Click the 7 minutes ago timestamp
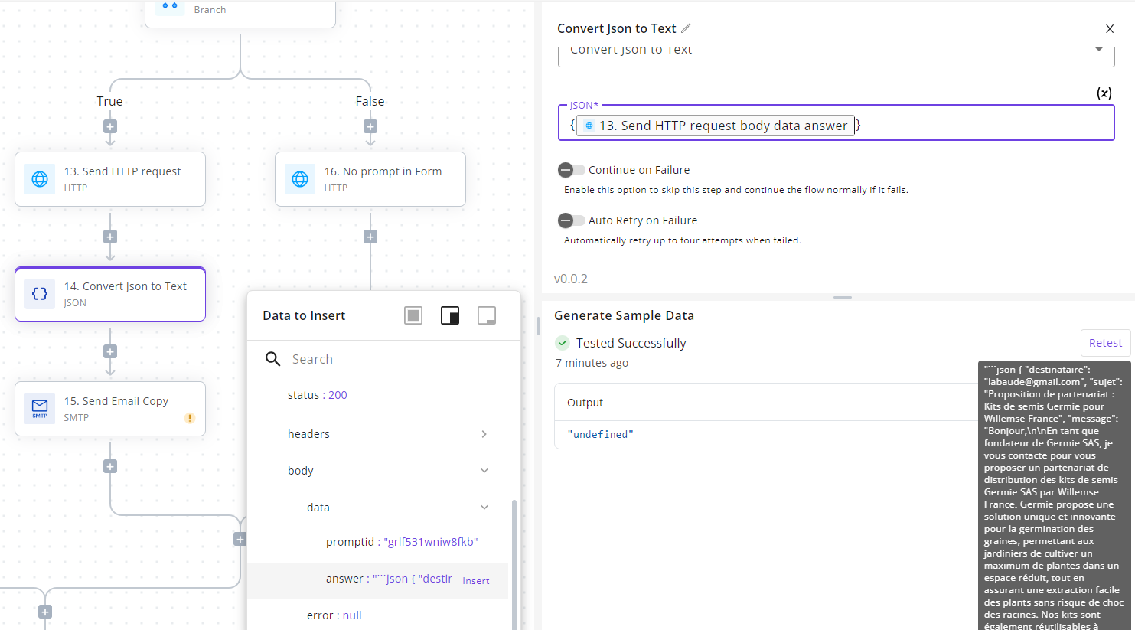Viewport: 1135px width, 630px height. (592, 363)
